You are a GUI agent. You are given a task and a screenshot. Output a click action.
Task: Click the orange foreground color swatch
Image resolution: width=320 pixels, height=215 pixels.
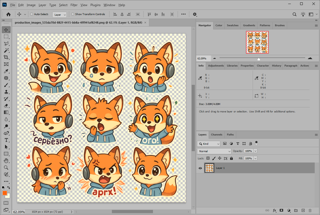click(x=5, y=193)
